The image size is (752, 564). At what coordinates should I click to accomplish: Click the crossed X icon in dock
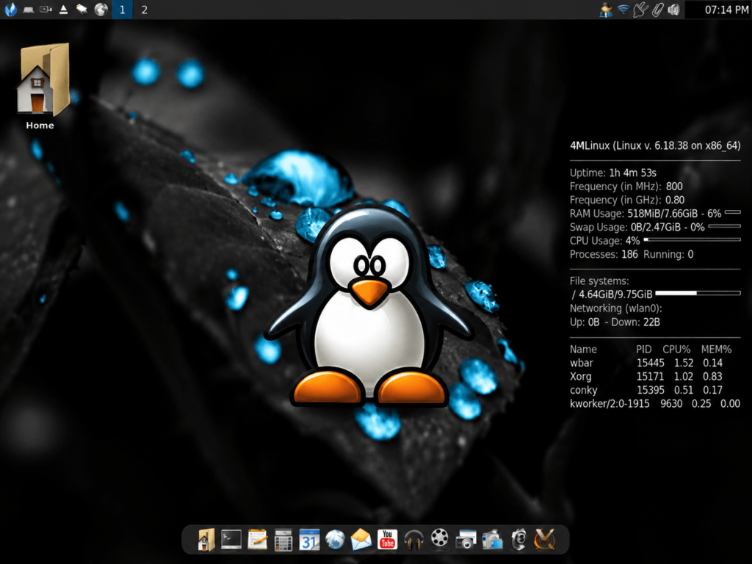coord(544,540)
